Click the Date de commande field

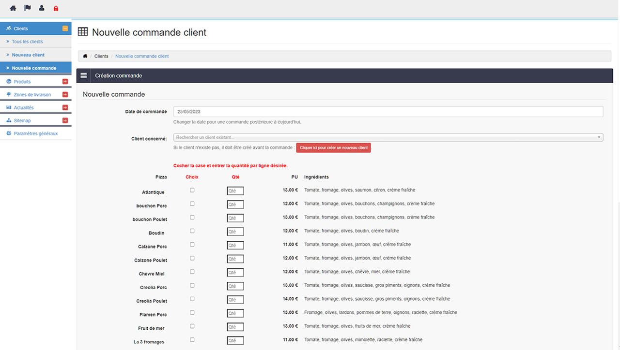click(x=388, y=112)
